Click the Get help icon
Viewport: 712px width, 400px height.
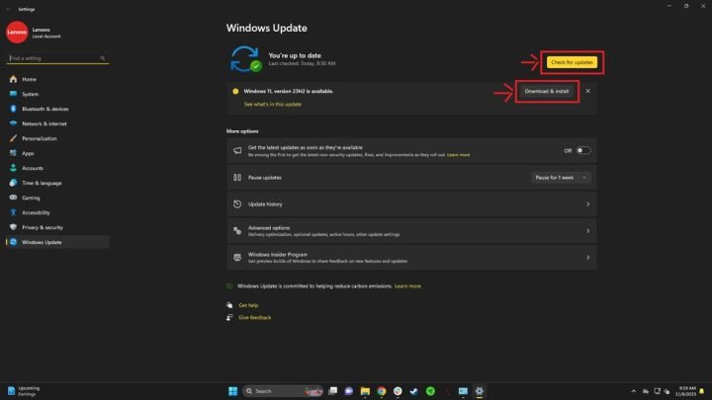pos(230,305)
